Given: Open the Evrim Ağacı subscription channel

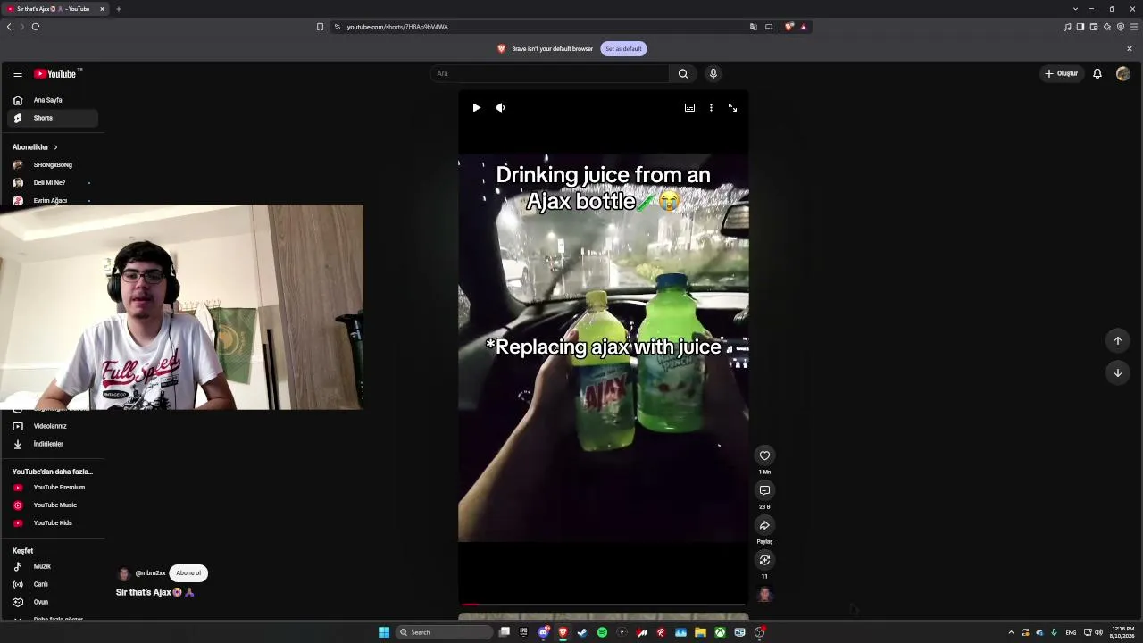Looking at the screenshot, I should (x=52, y=200).
